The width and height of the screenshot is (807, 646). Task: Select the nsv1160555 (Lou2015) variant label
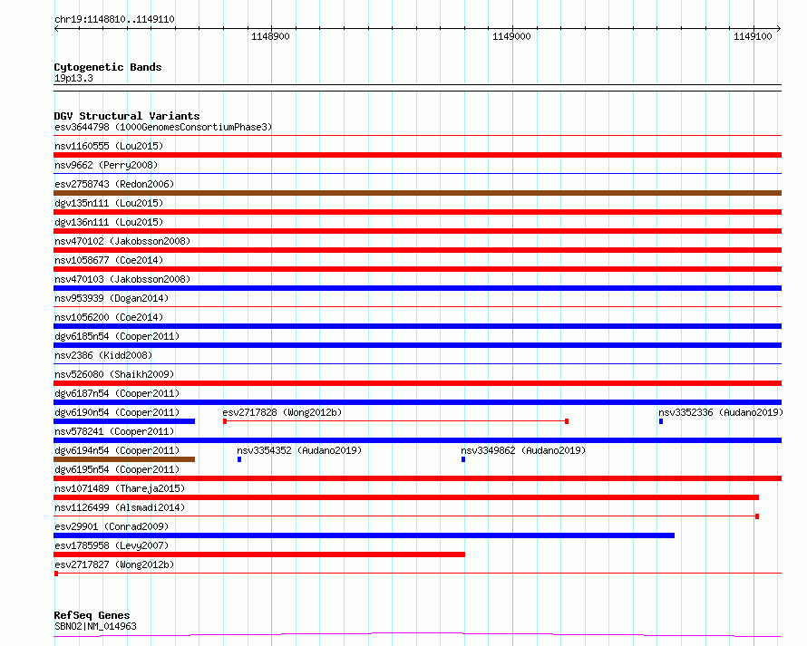click(x=109, y=146)
